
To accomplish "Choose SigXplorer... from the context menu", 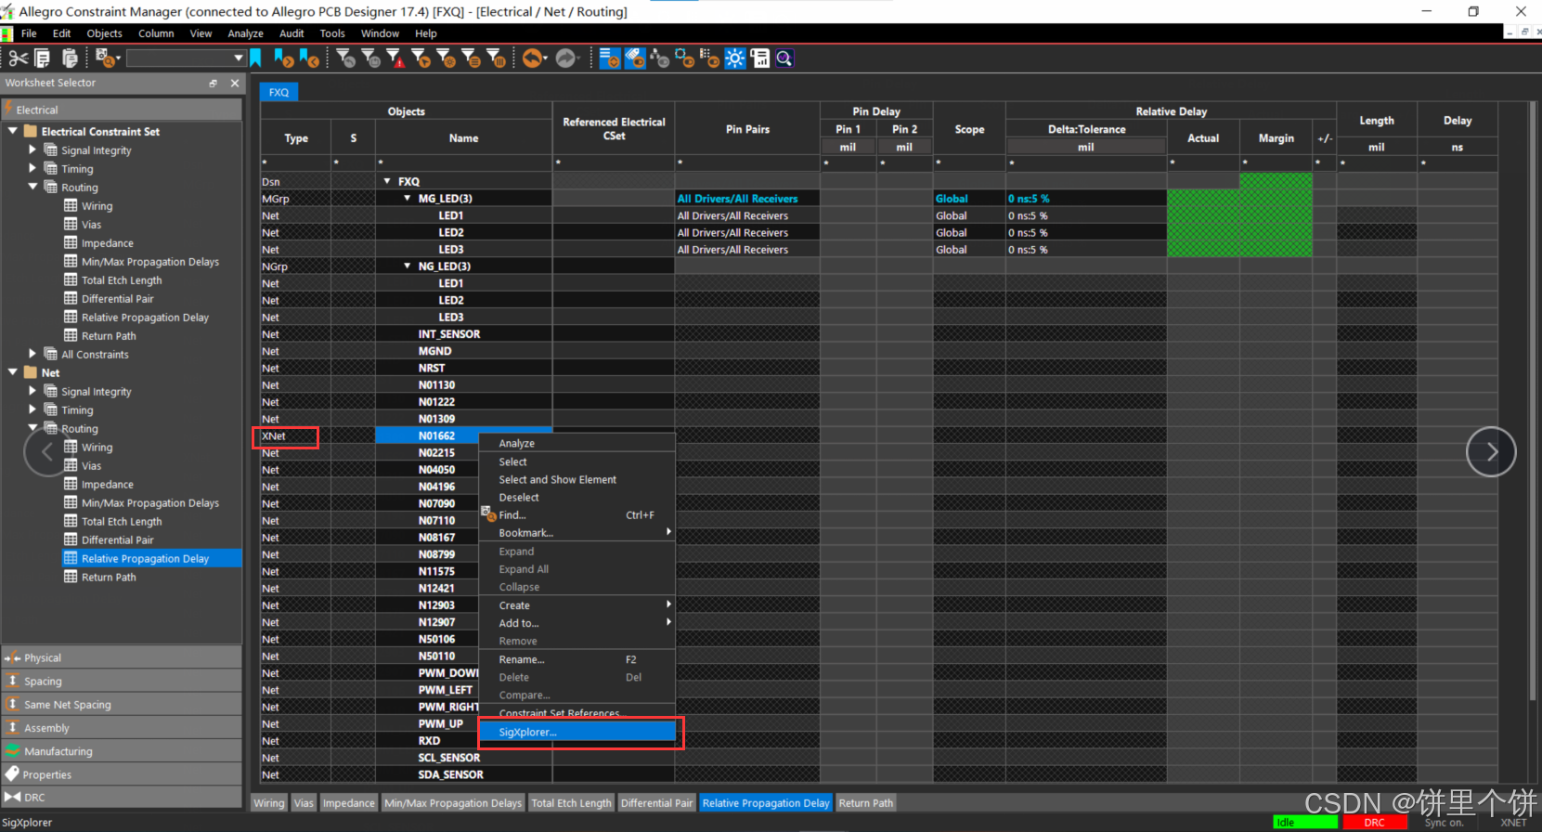I will 577,732.
